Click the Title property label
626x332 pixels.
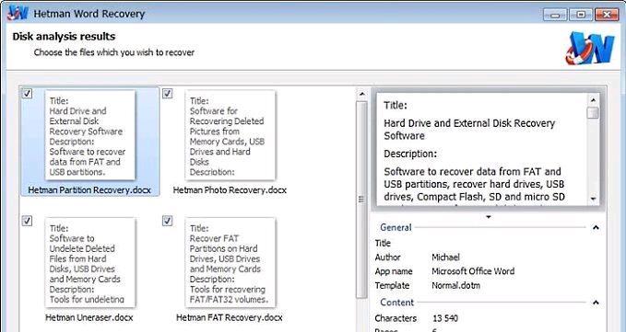click(383, 243)
